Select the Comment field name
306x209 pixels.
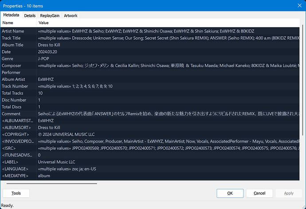11,114
